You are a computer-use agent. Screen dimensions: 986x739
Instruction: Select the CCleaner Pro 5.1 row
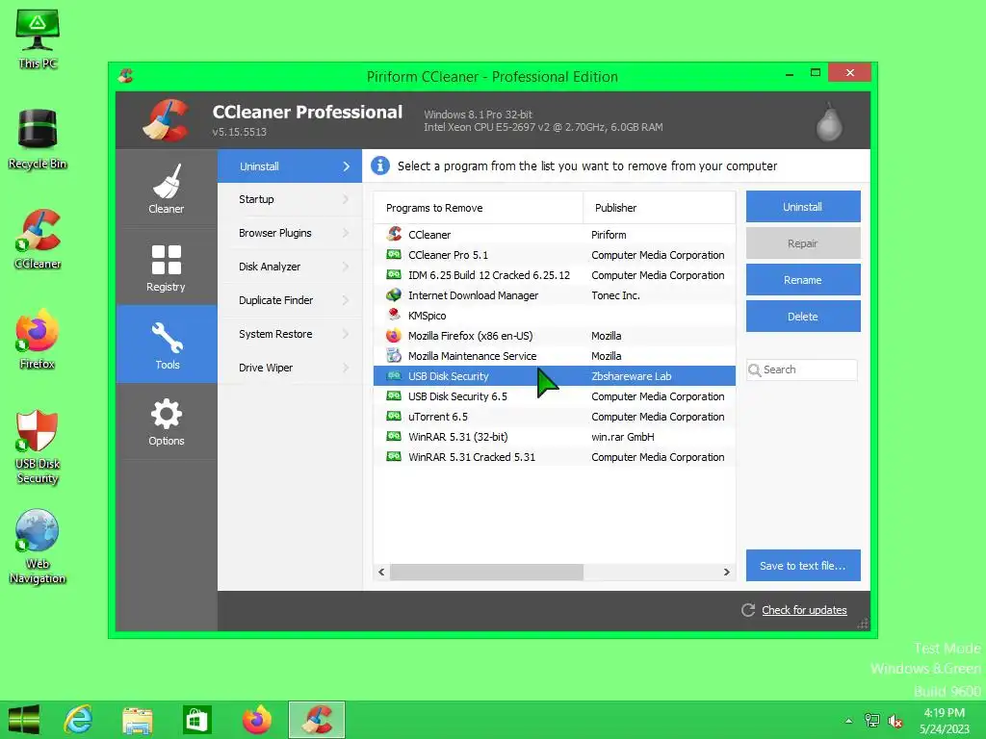pos(555,254)
